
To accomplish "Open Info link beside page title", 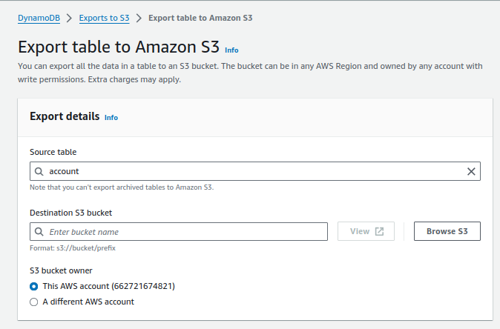I will tap(231, 50).
